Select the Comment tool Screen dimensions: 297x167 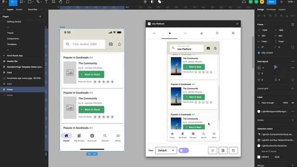(x=67, y=2)
